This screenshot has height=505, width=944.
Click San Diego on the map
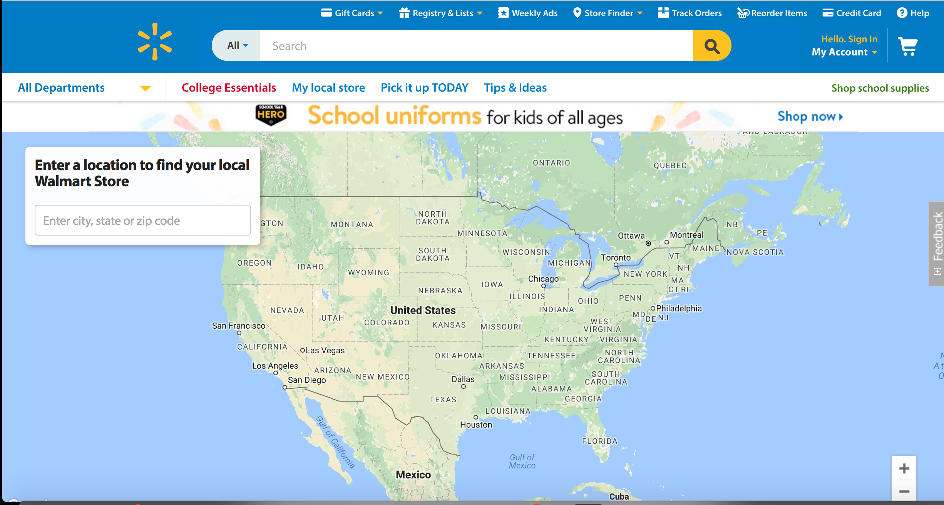307,380
